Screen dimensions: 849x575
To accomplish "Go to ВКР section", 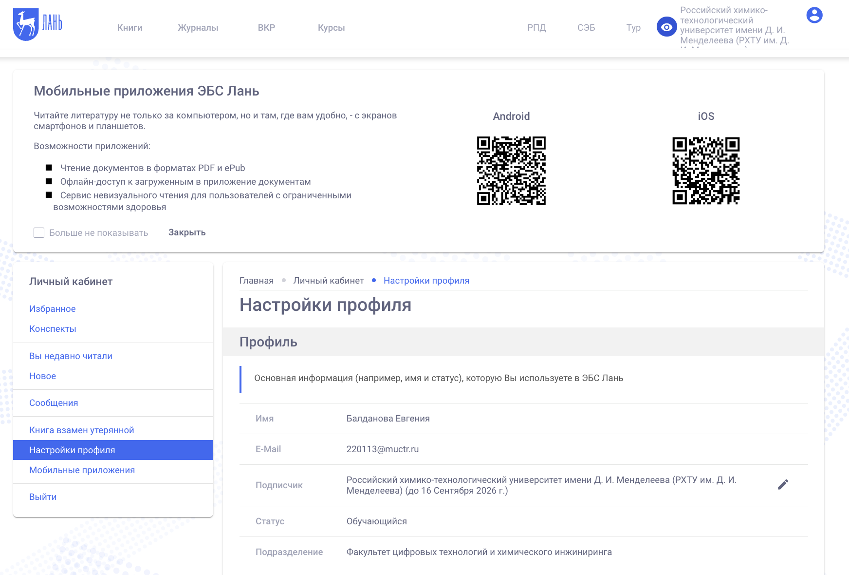I will tap(266, 28).
